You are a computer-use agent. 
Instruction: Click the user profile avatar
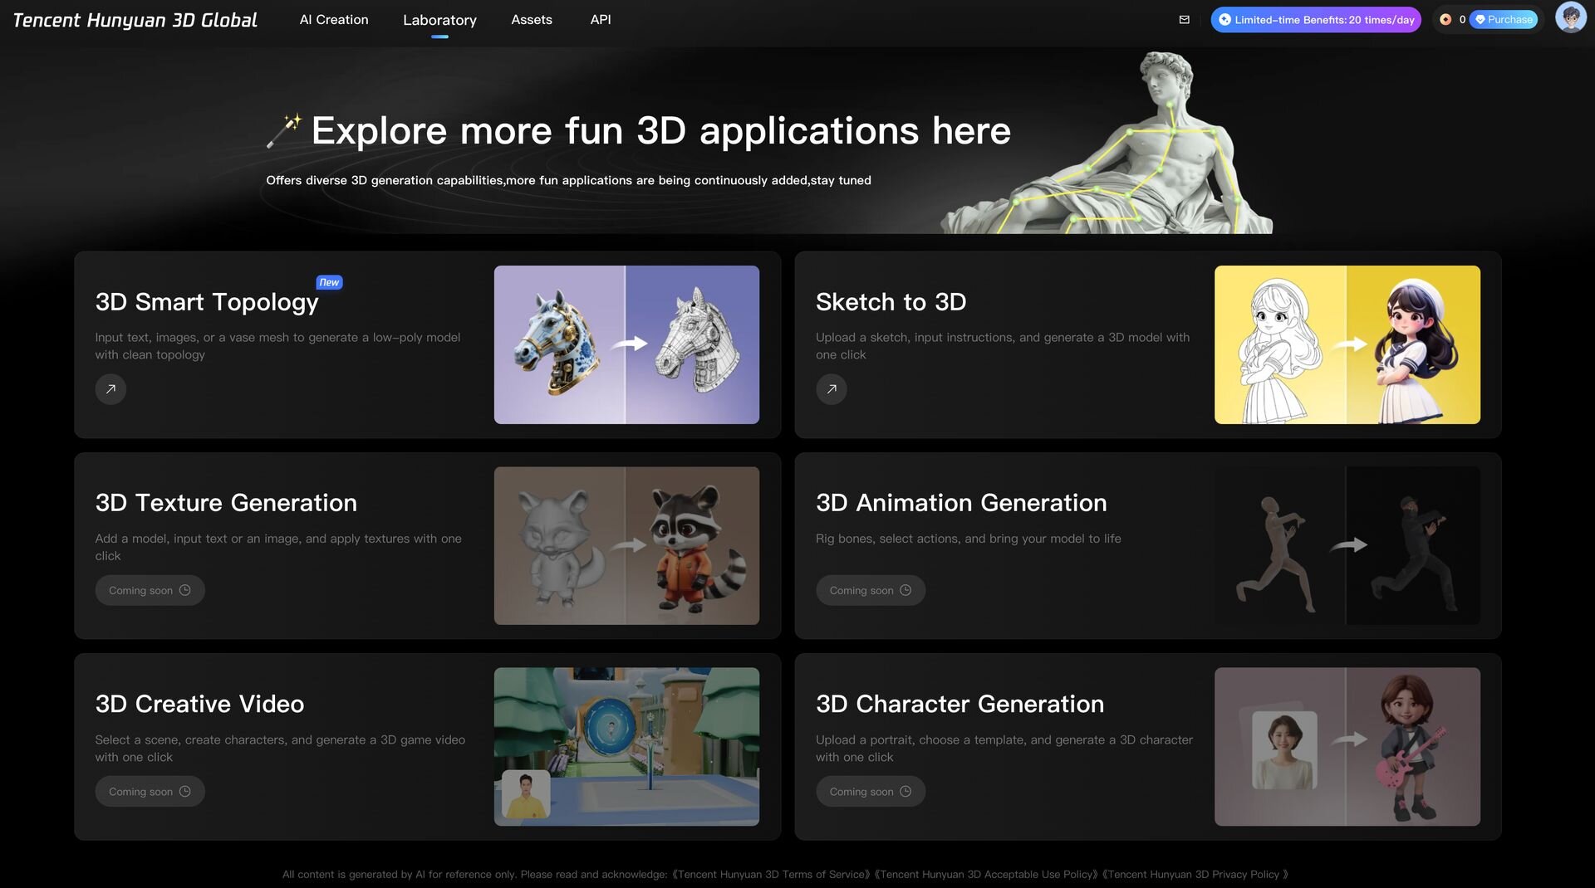pos(1569,18)
